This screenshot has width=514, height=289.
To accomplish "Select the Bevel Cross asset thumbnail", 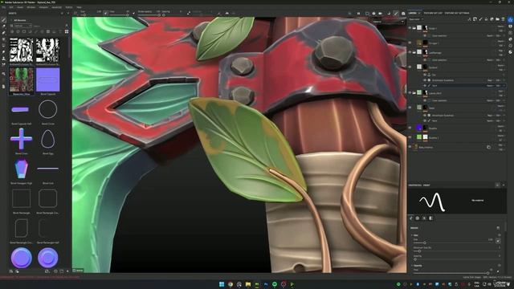I will [22, 139].
